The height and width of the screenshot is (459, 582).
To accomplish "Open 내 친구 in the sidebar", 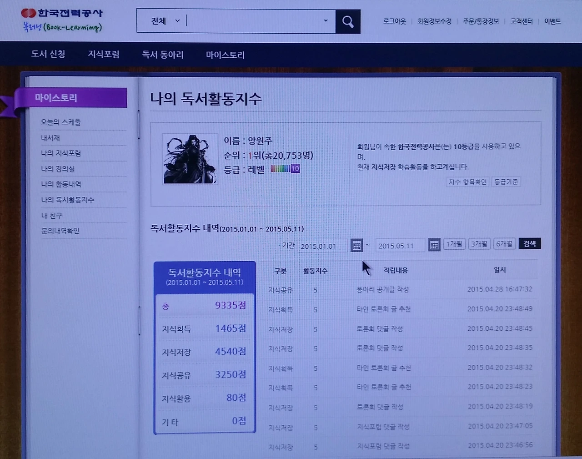I will 52,216.
